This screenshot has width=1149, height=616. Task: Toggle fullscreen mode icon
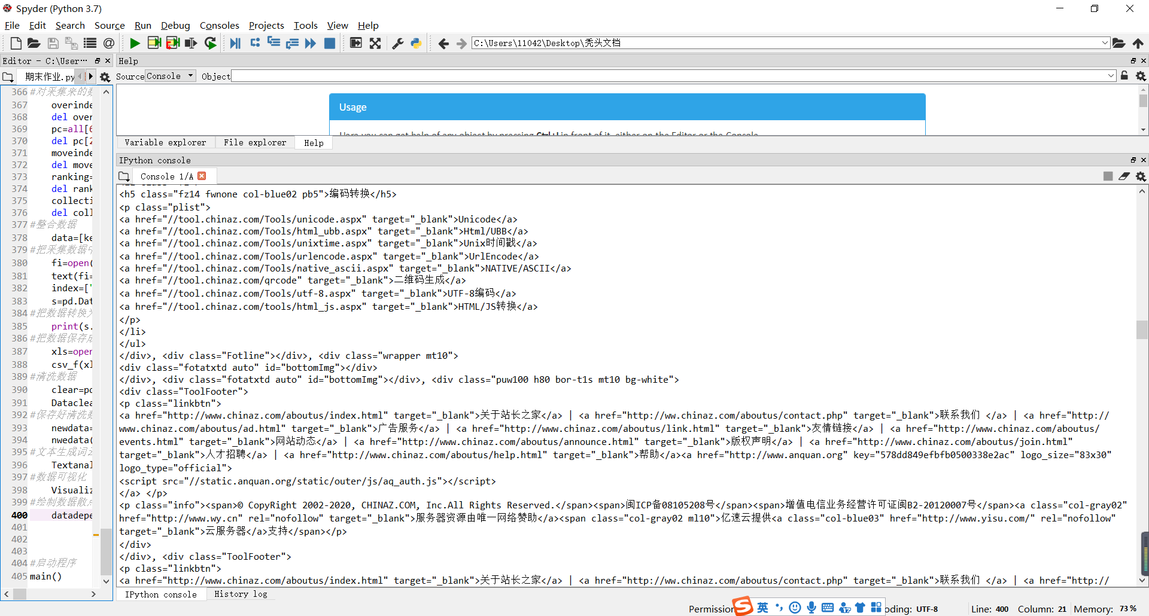point(375,43)
